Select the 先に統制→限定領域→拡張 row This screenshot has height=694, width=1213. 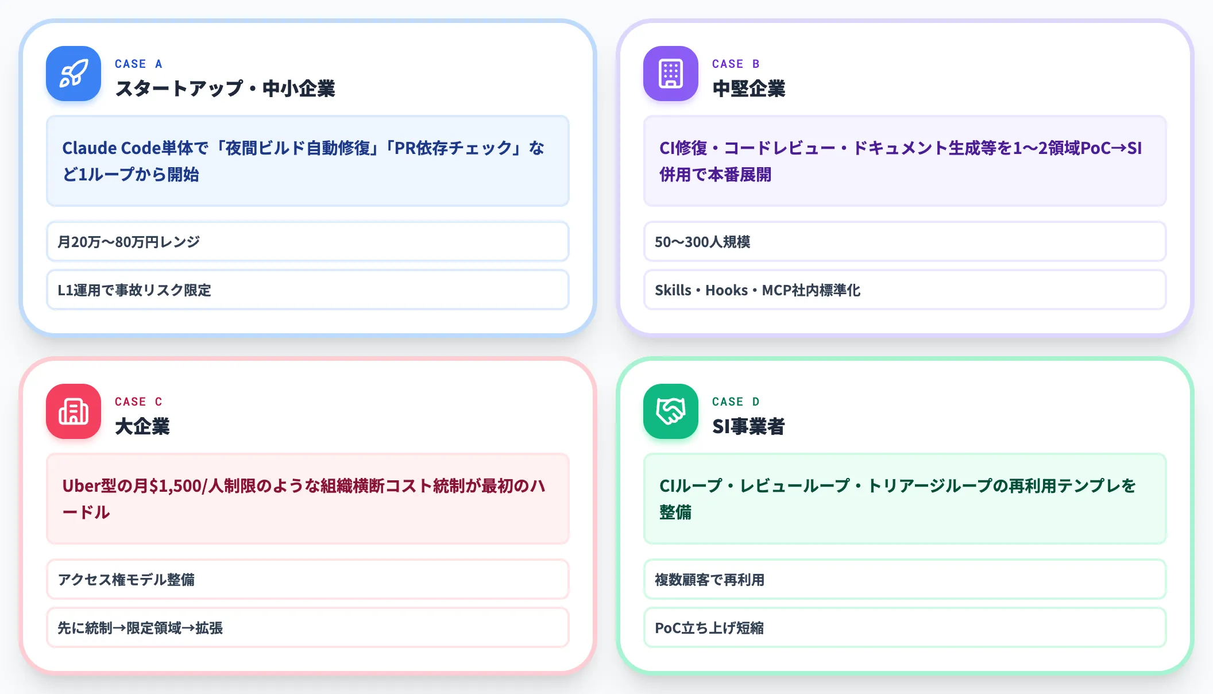(x=308, y=627)
